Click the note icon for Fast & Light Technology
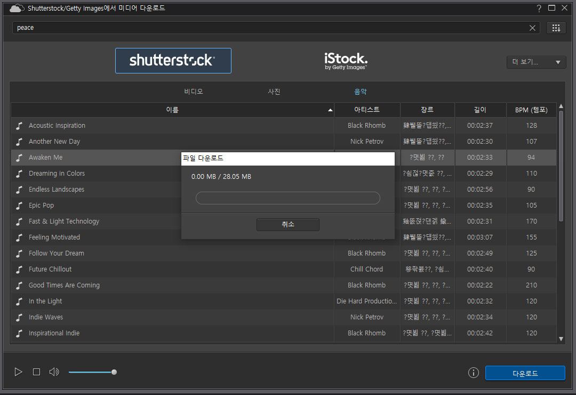576x395 pixels. pos(20,221)
